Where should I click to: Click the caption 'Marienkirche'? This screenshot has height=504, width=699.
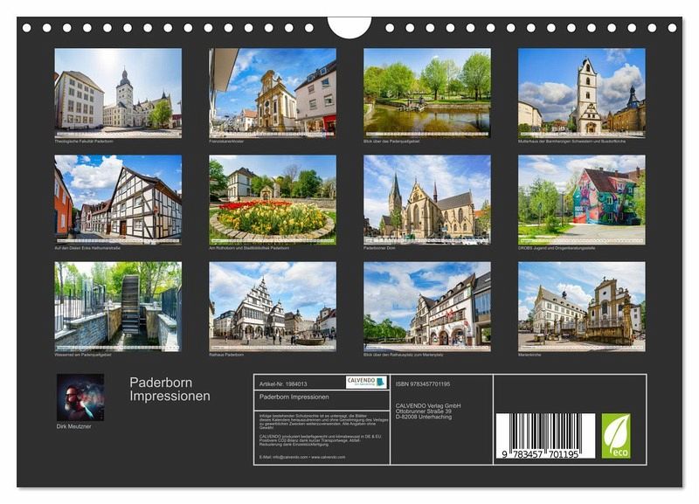(x=529, y=355)
